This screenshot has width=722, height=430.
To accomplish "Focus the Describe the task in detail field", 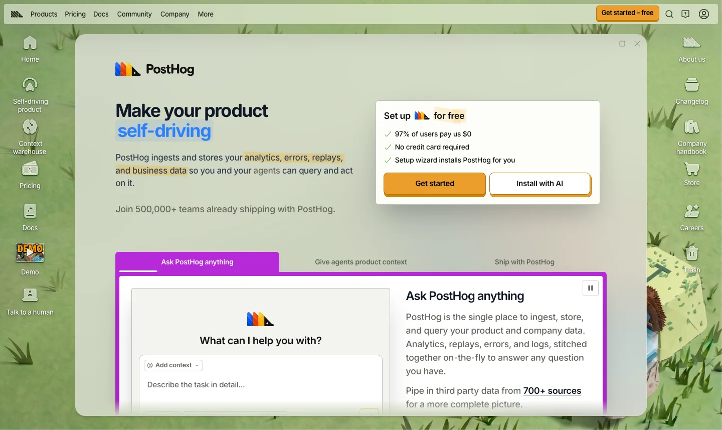I will pyautogui.click(x=261, y=385).
